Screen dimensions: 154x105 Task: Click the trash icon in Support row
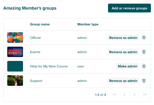point(144,81)
